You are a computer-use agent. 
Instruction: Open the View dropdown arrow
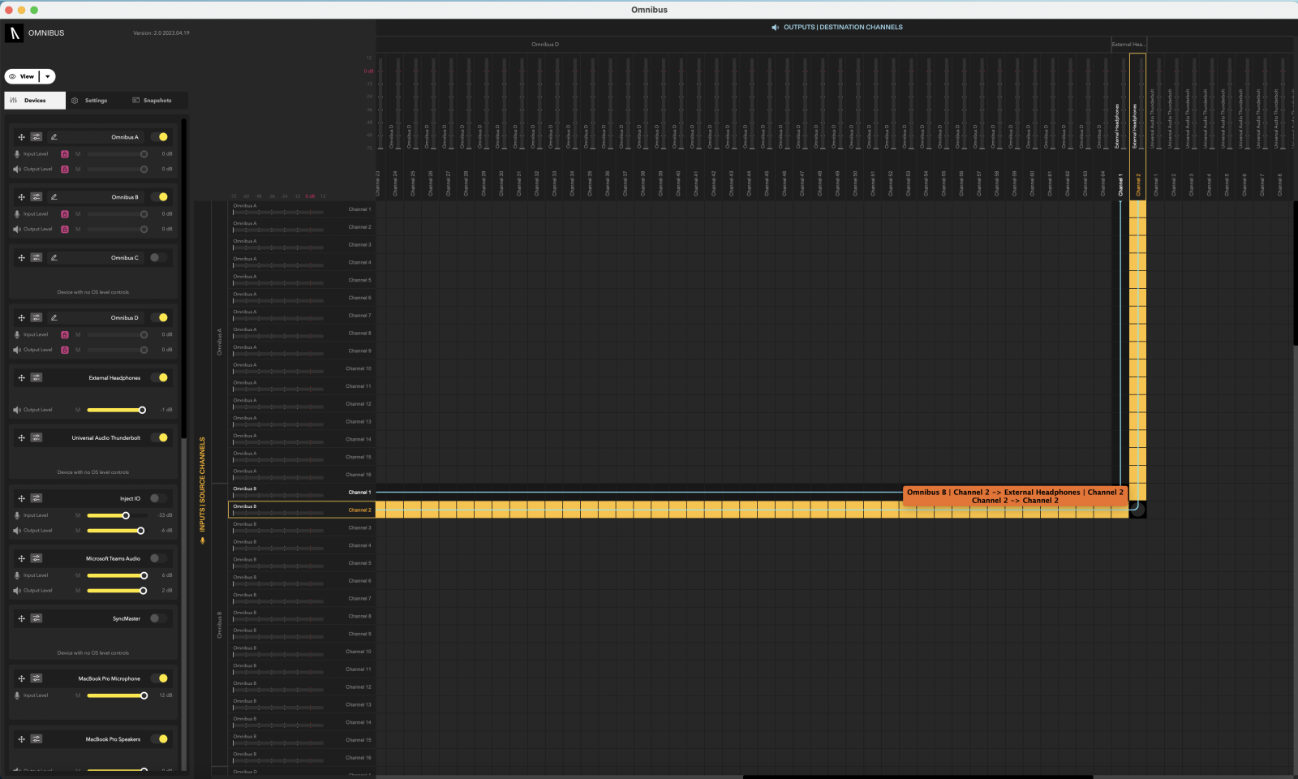point(48,77)
